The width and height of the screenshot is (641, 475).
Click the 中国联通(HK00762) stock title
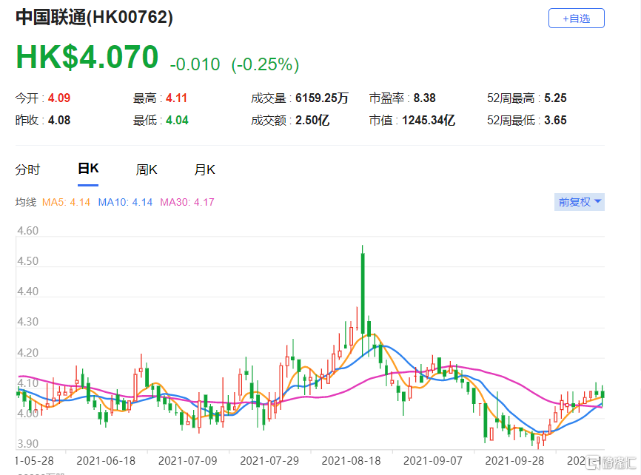pyautogui.click(x=94, y=18)
